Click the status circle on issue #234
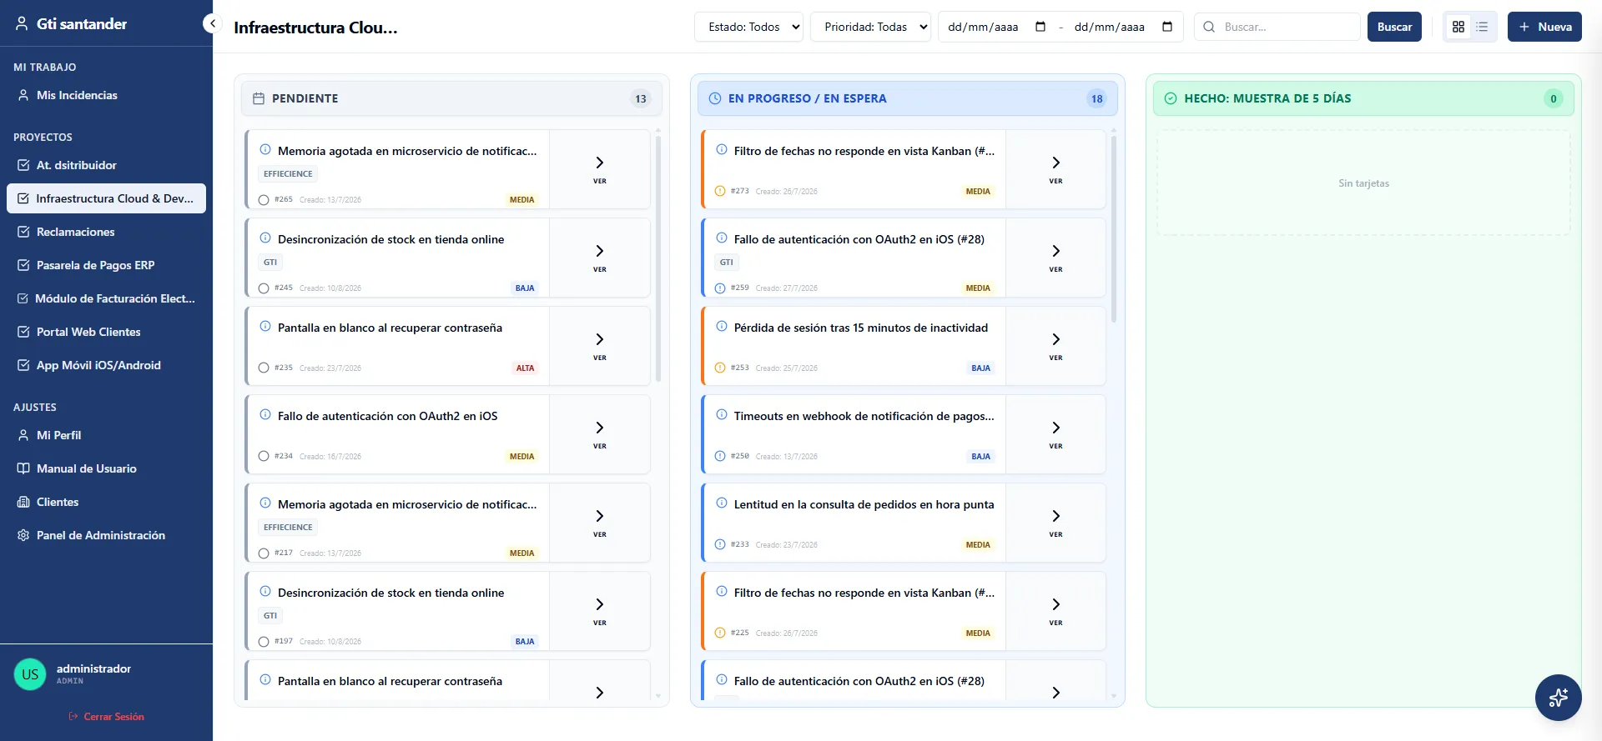The height and width of the screenshot is (741, 1602). pyautogui.click(x=264, y=456)
